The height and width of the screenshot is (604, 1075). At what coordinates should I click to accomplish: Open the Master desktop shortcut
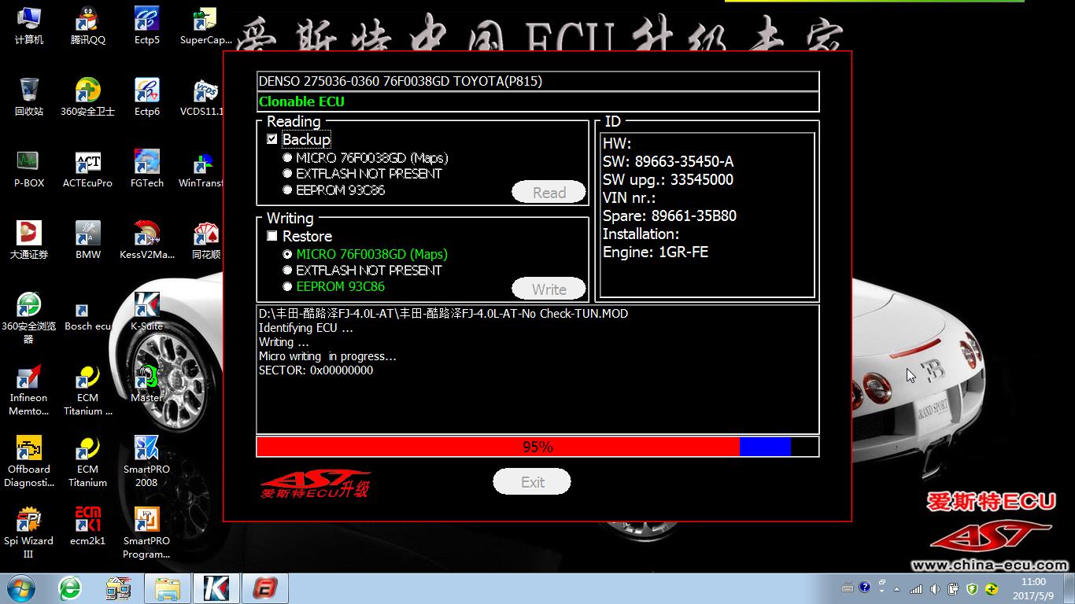point(146,383)
